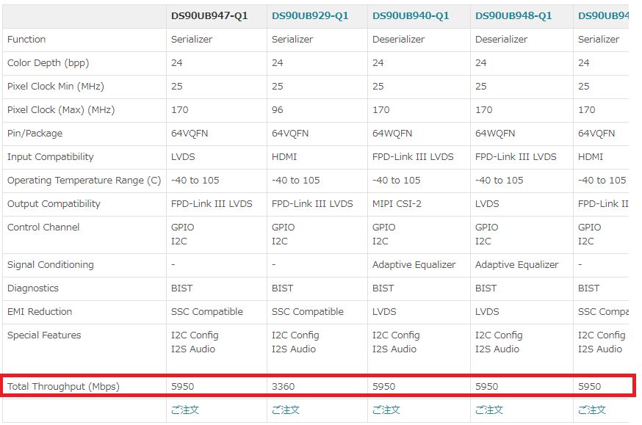Click 5950 throughput under DS90UB948-Q1
The height and width of the screenshot is (425, 642).
487,387
